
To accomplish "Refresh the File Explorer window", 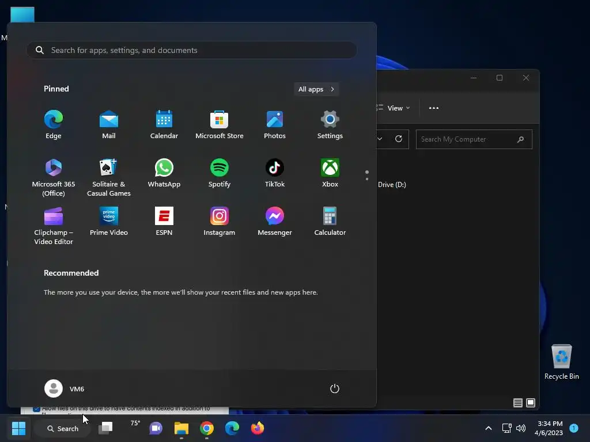I will [x=399, y=139].
